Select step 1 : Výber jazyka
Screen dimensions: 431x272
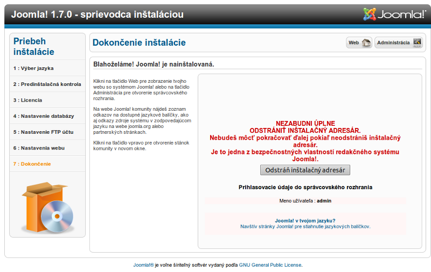(47, 68)
